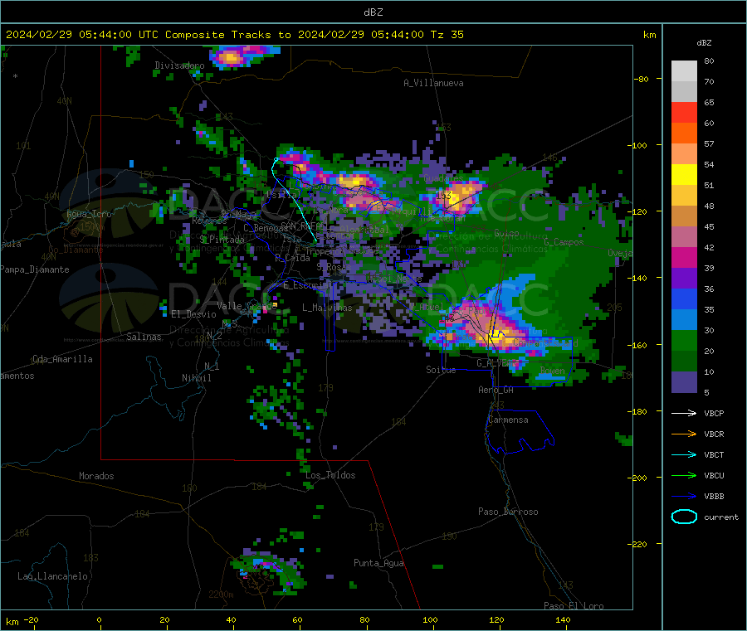Click the cyan 'current' ellipse legend icon
The width and height of the screenshot is (747, 631).
pyautogui.click(x=684, y=517)
